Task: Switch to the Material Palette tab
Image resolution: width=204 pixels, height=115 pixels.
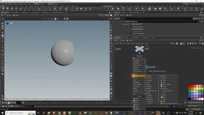Action: tap(135, 38)
